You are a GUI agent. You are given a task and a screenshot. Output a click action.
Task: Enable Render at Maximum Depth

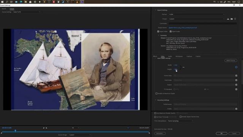coord(156,94)
